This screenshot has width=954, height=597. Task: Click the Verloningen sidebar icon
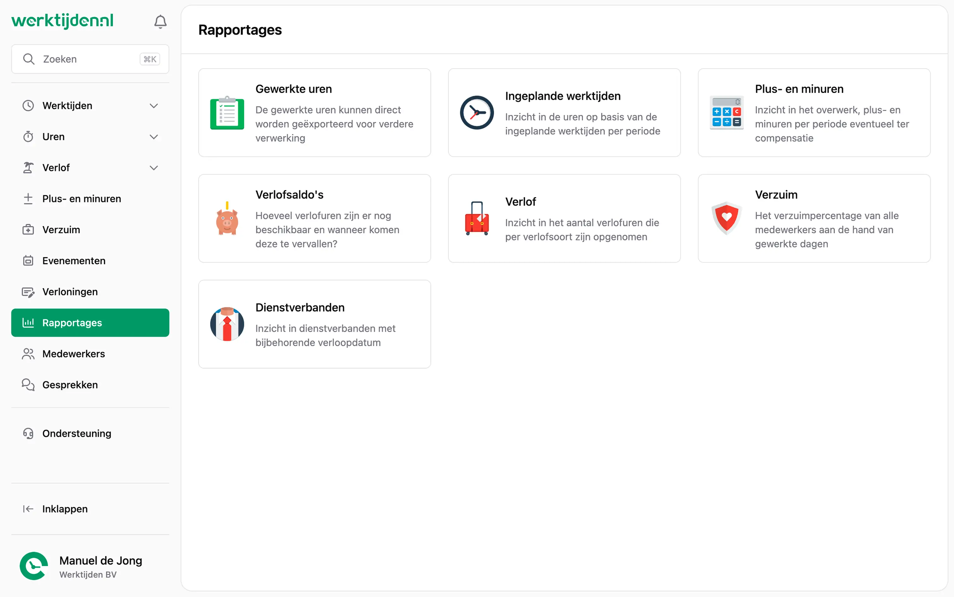28,292
